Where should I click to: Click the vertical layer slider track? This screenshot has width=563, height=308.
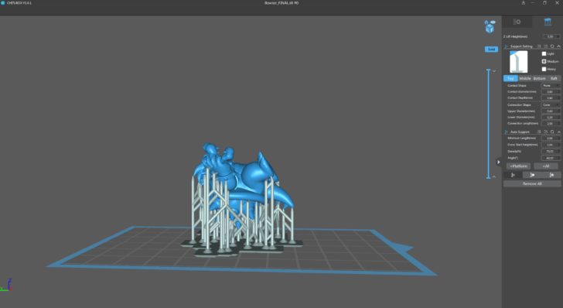[x=488, y=123]
